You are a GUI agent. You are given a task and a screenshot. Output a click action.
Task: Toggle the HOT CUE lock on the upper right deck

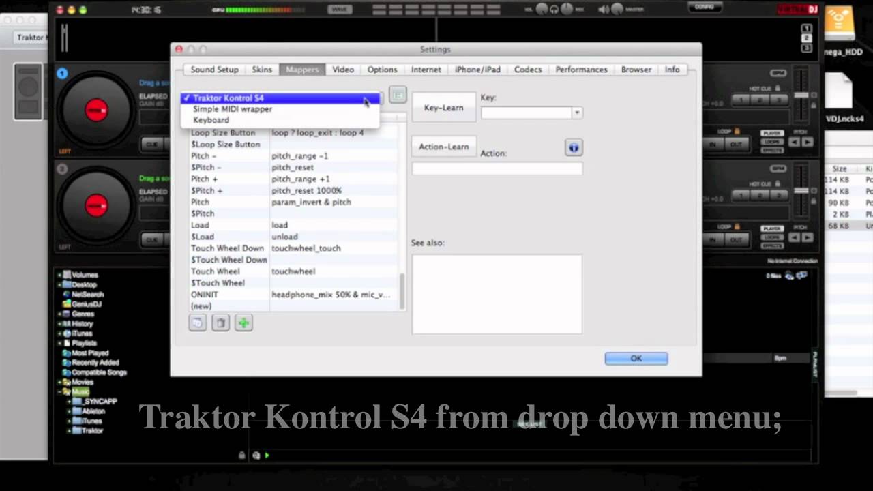[777, 89]
